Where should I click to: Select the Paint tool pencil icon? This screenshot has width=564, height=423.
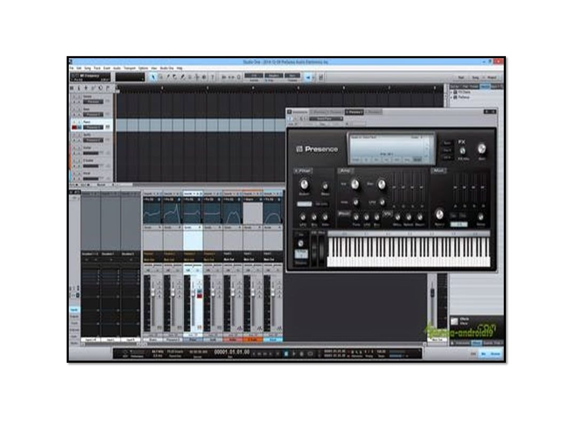[183, 77]
